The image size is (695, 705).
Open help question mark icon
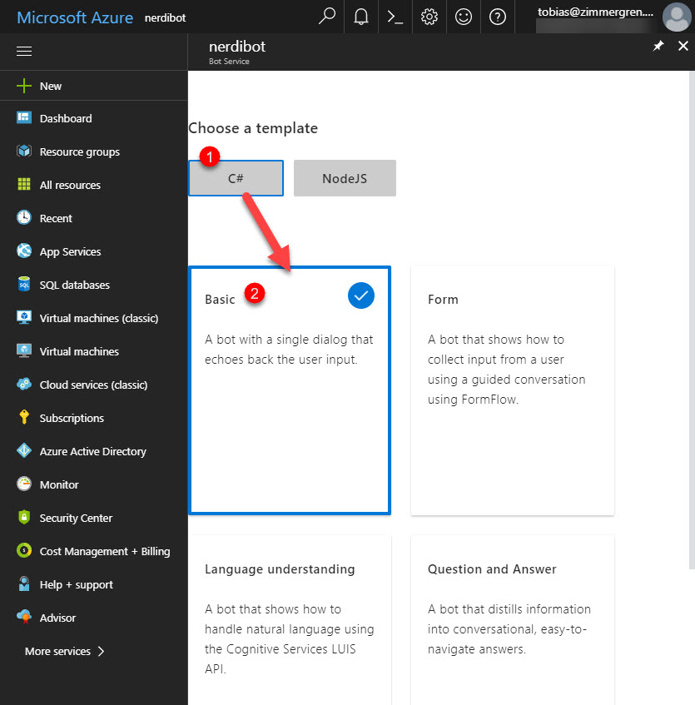click(x=498, y=17)
